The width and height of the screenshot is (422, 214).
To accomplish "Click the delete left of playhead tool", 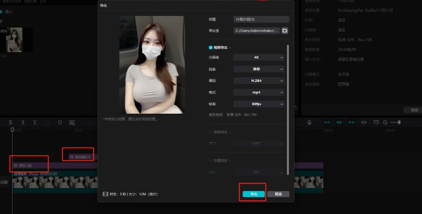I will pyautogui.click(x=23, y=122).
